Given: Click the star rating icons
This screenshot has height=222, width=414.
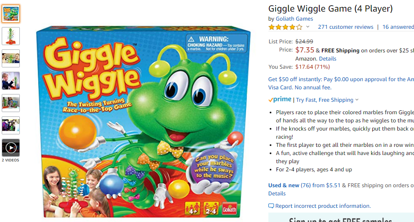Looking at the screenshot, I should click(286, 27).
